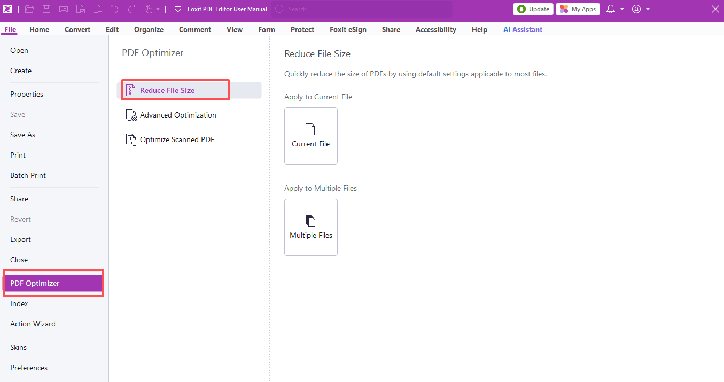Switch to the Convert tab

tap(77, 29)
